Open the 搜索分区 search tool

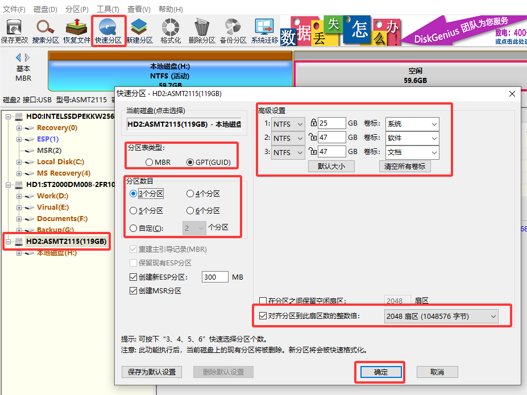coord(45,31)
